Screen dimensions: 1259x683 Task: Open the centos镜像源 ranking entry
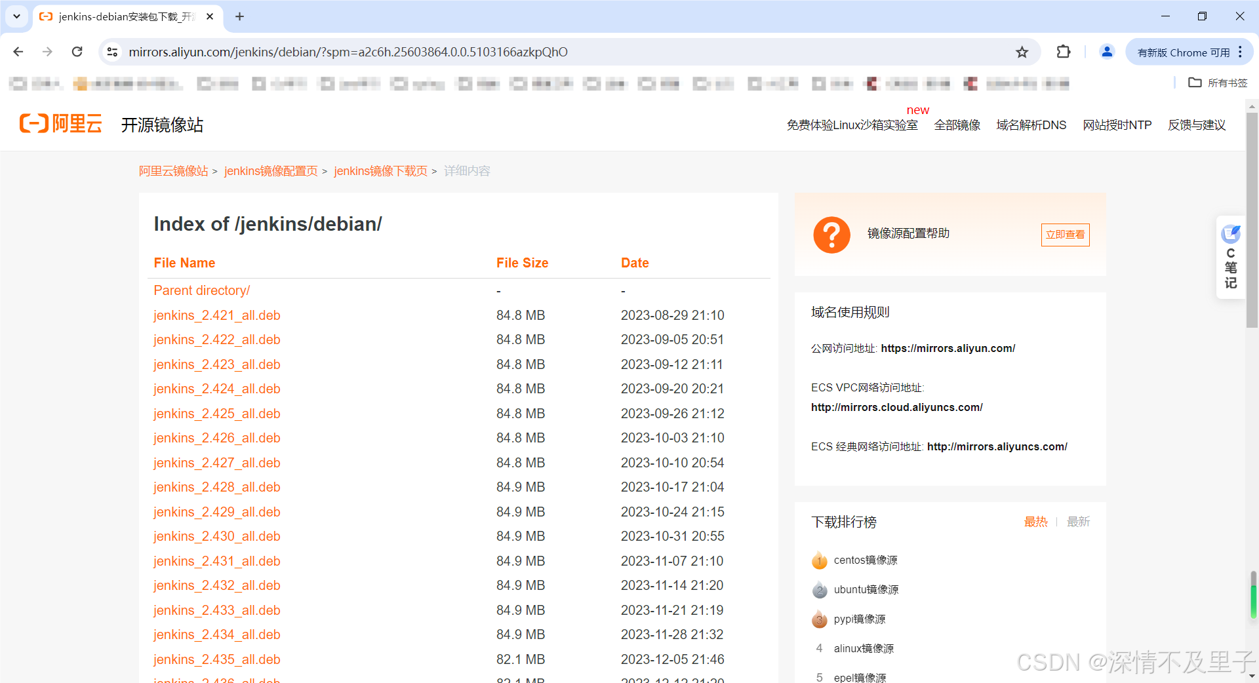point(866,560)
